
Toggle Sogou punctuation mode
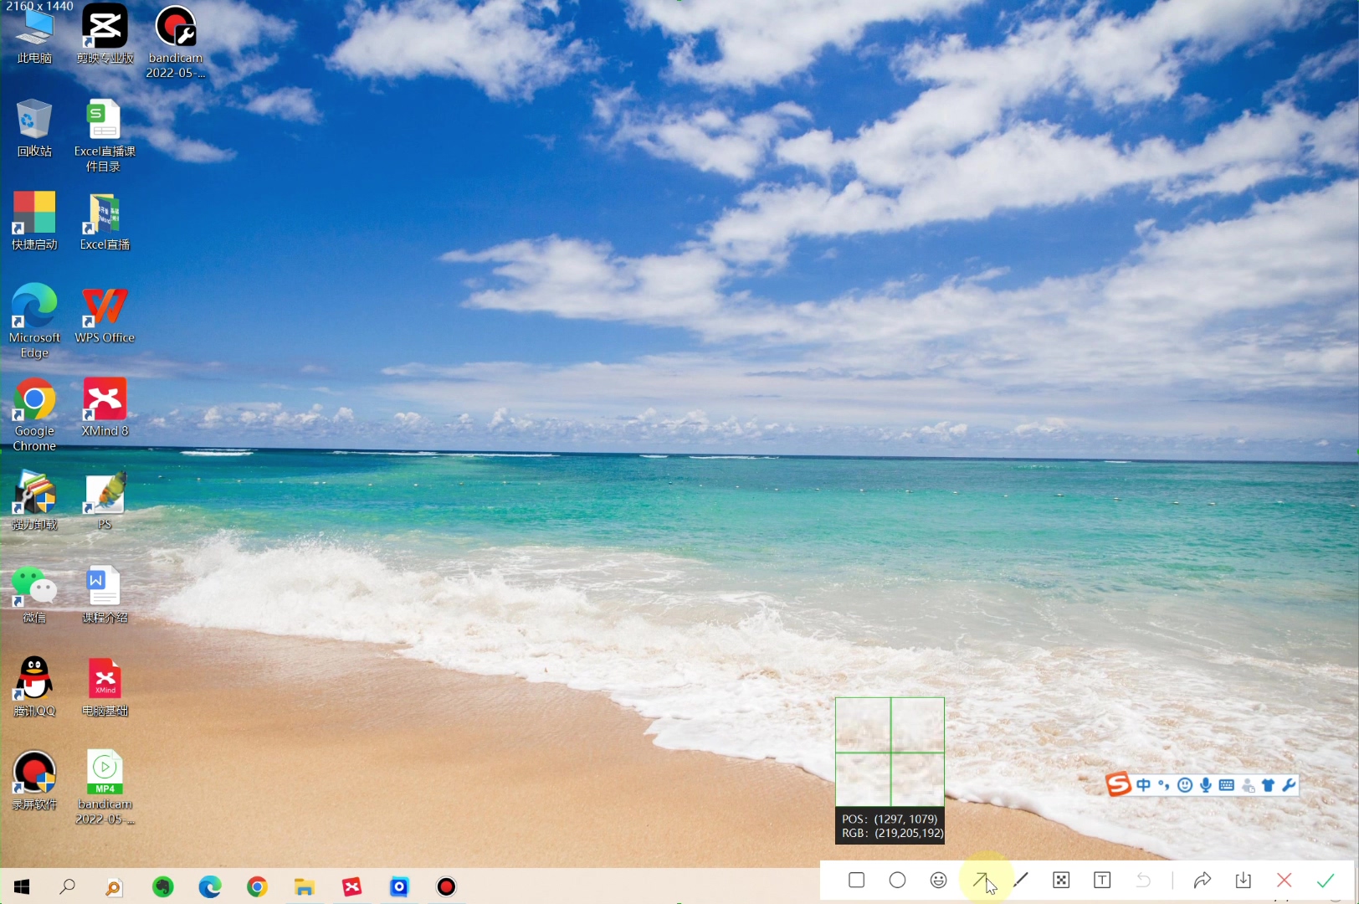coord(1164,785)
